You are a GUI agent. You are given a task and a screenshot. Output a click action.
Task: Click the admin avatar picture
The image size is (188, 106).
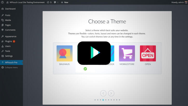186,2
